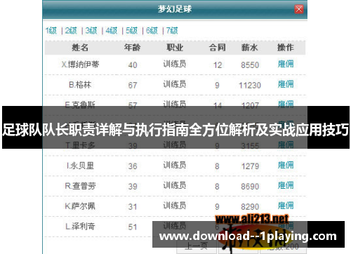Click age 40 in X.博纳伊蒂 row
This screenshot has width=351, height=254.
[x=133, y=65]
